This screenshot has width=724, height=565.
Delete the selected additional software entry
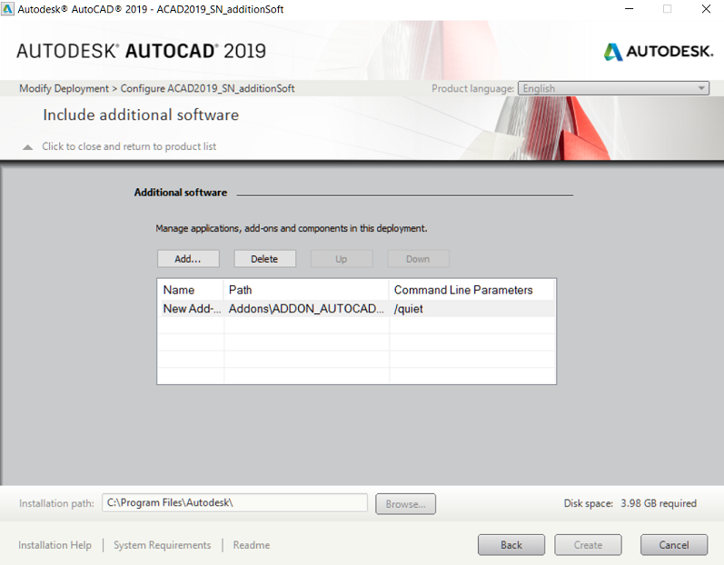pos(264,259)
